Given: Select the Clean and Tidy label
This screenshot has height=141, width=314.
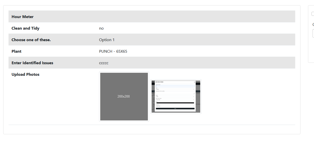Looking at the screenshot, I should pos(25,28).
